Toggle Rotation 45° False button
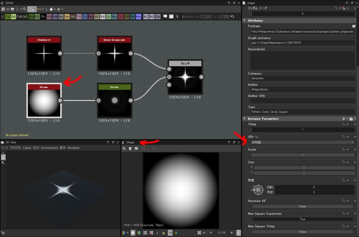This screenshot has width=359, height=237. point(302,206)
